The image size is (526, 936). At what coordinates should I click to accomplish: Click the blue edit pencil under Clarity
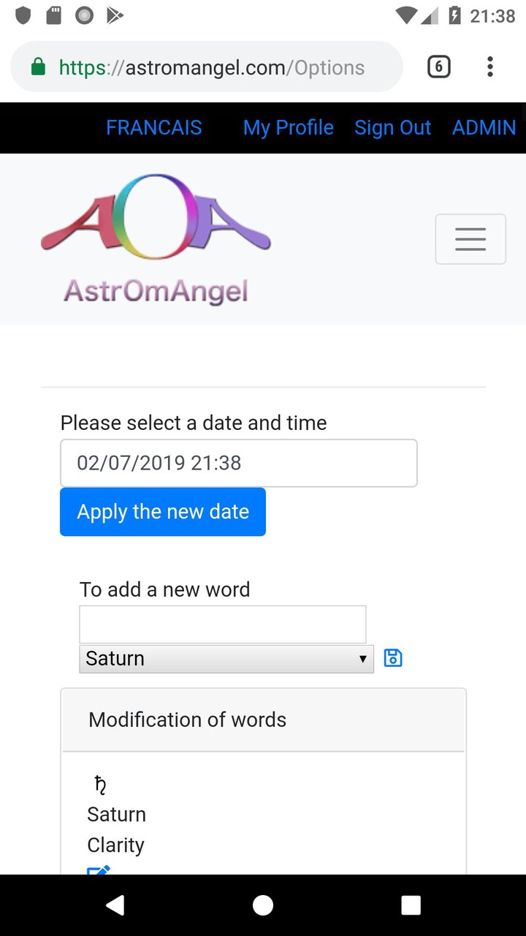click(x=98, y=870)
